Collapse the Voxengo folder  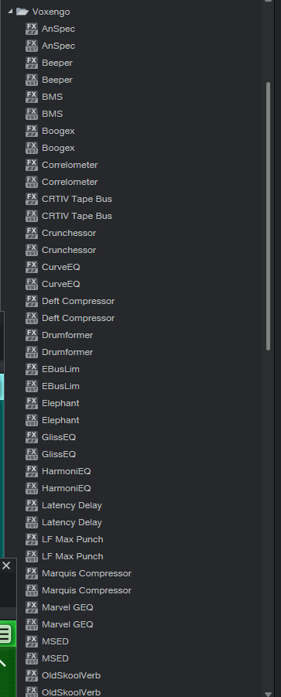10,11
